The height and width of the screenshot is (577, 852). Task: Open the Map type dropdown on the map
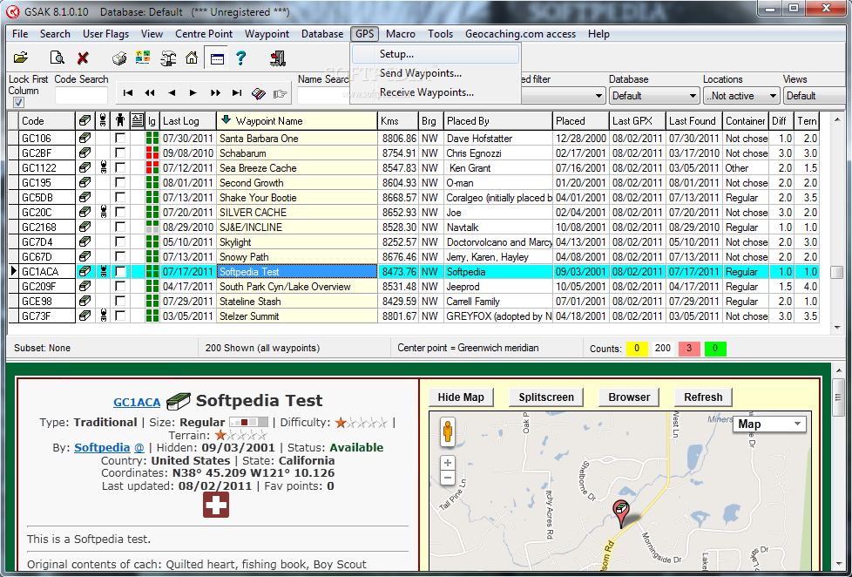770,424
